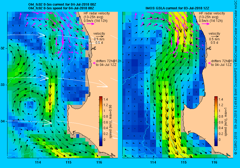Viewport: 240px width, 168px height.
Task: Click the small offshore island in the left map
Action: tap(84, 49)
